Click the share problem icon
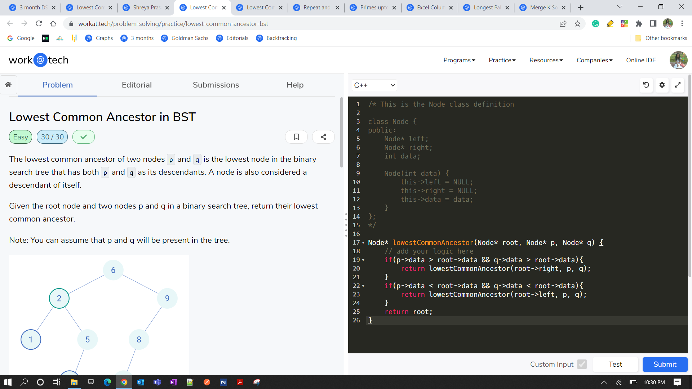Viewport: 692px width, 389px height. [x=323, y=137]
